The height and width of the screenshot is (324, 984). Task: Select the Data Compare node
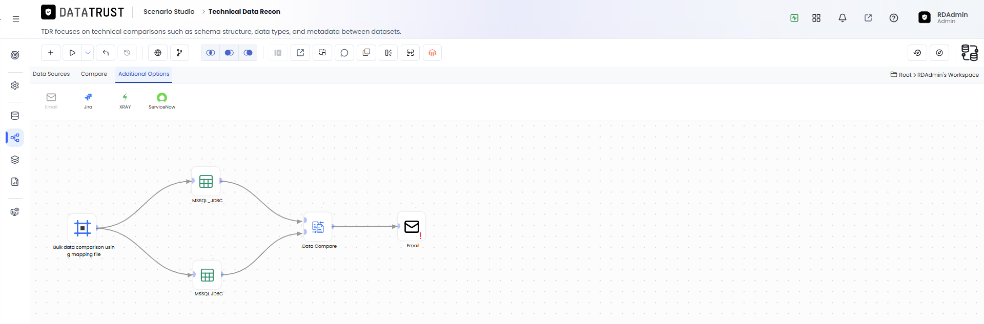318,227
